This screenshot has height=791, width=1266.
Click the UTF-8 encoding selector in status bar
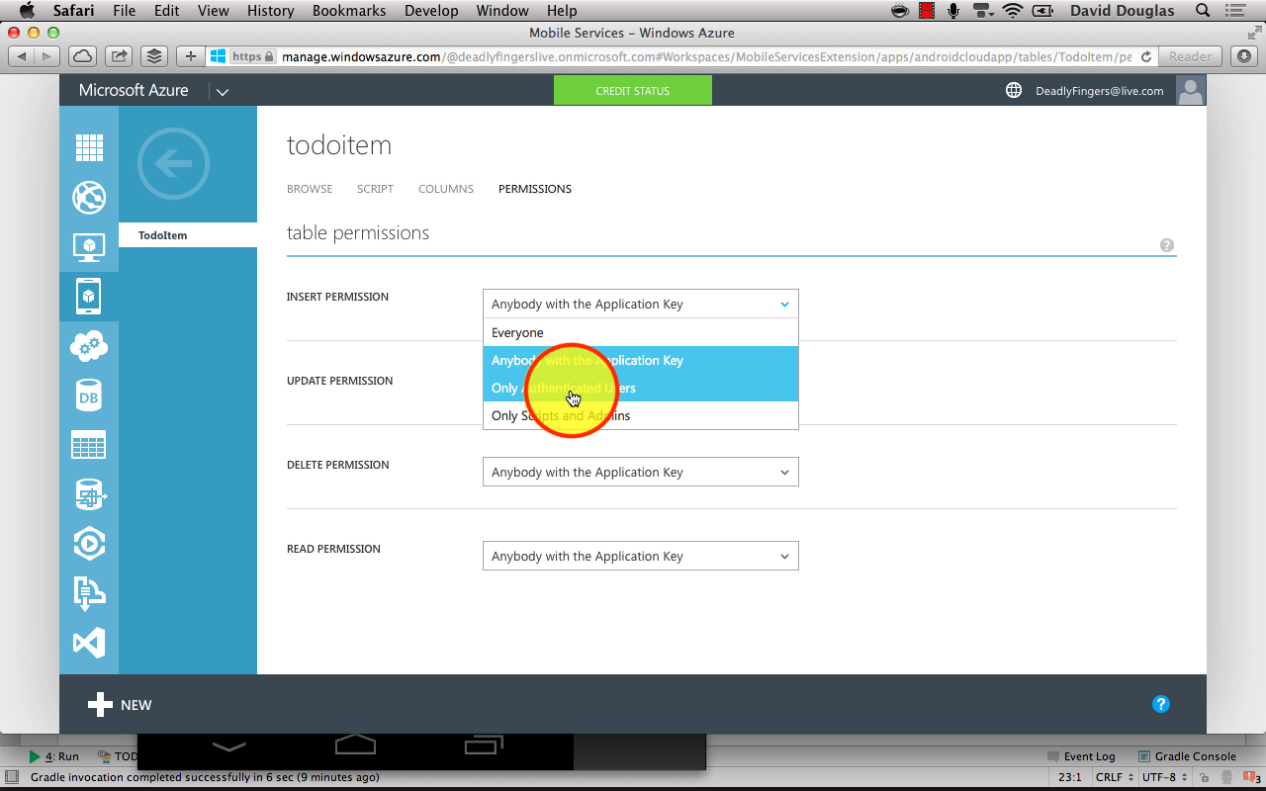[x=1163, y=777]
